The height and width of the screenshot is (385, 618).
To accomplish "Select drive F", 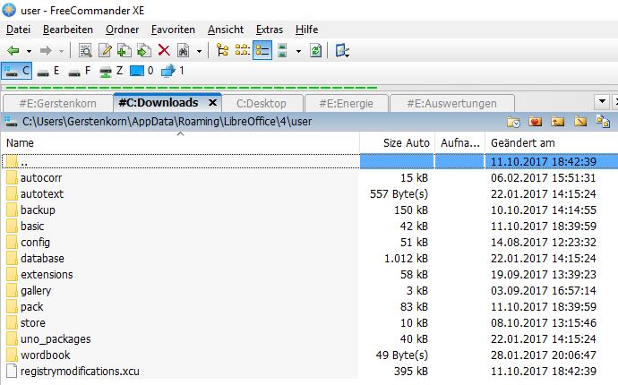I will pyautogui.click(x=80, y=72).
